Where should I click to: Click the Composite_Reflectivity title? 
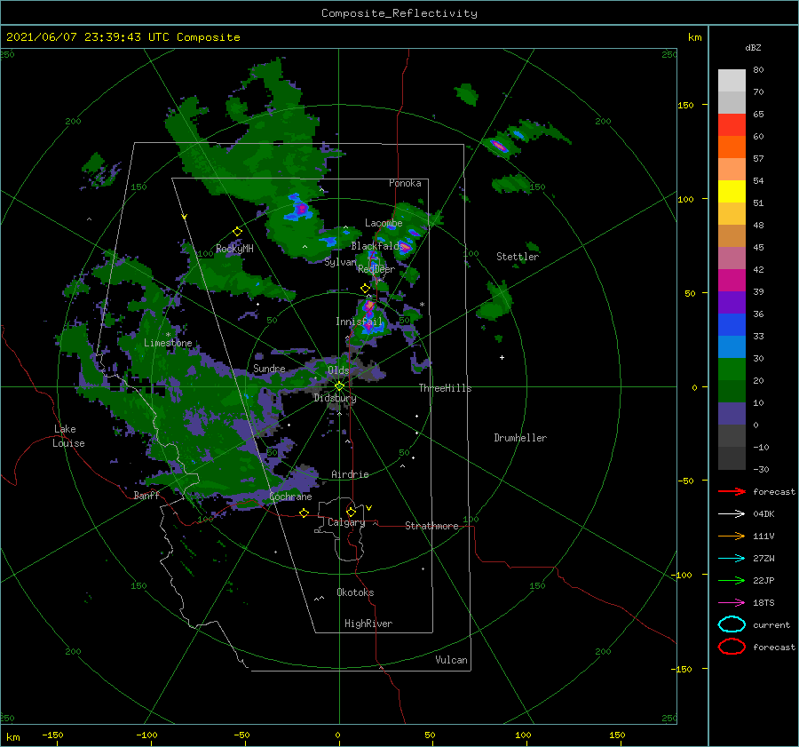[x=399, y=13]
